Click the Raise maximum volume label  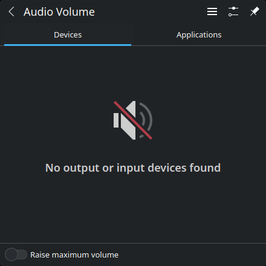(74, 255)
